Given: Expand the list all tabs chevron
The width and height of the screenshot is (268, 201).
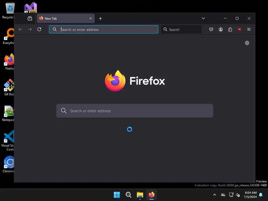Looking at the screenshot, I should point(203,18).
